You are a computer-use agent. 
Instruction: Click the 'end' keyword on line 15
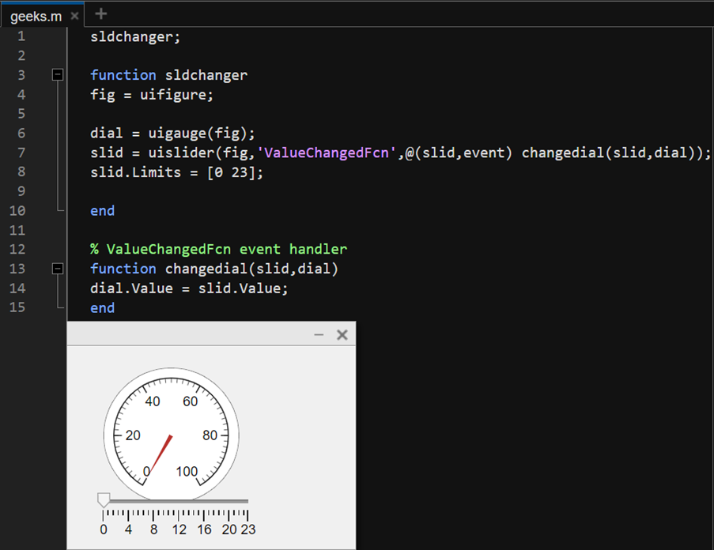coord(103,308)
